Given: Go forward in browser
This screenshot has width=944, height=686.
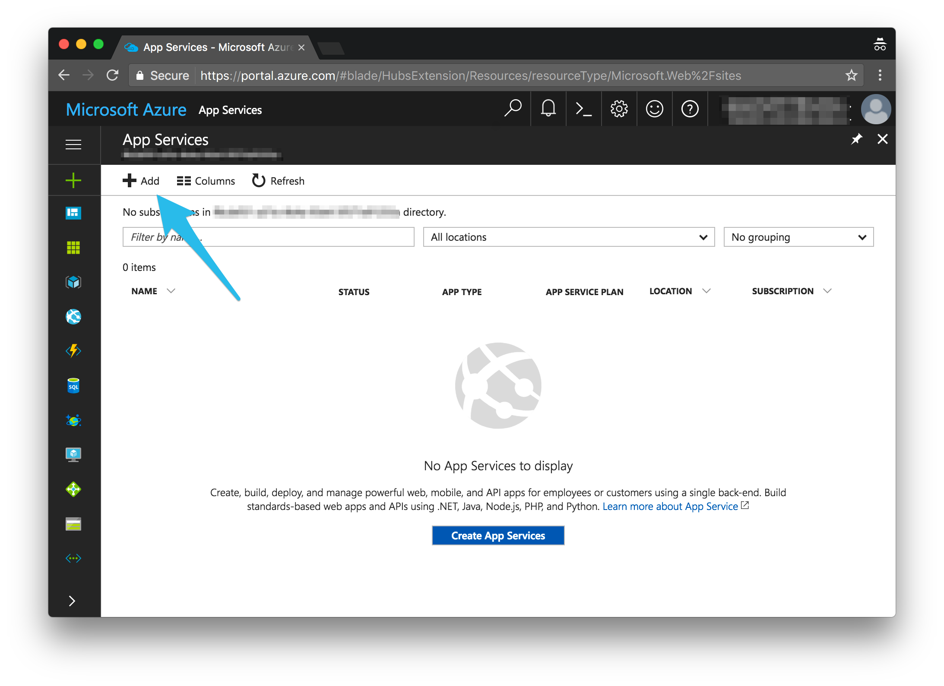Looking at the screenshot, I should pyautogui.click(x=88, y=75).
